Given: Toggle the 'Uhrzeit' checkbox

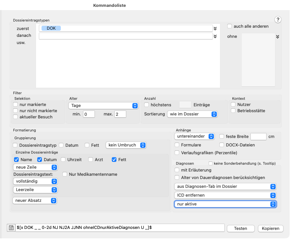Looking at the screenshot, I should [63, 160].
